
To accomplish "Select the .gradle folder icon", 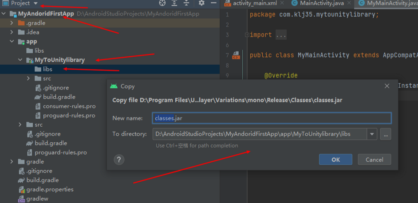I will [x=21, y=23].
